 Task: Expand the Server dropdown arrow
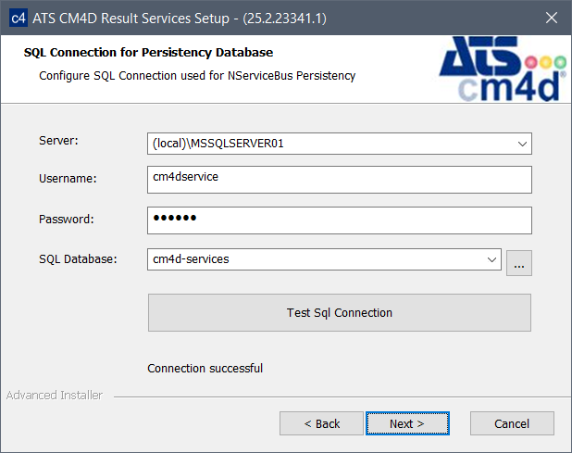point(523,145)
